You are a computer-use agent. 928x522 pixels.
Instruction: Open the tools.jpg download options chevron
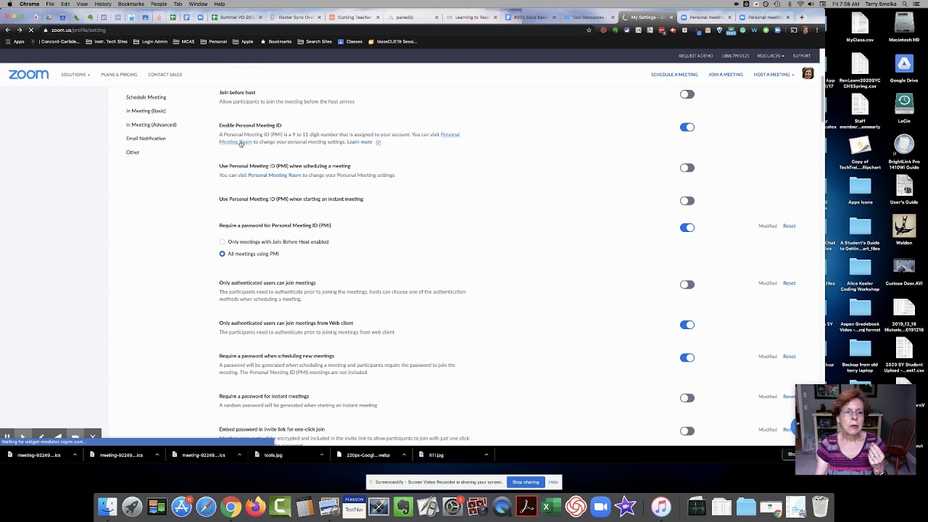(321, 455)
